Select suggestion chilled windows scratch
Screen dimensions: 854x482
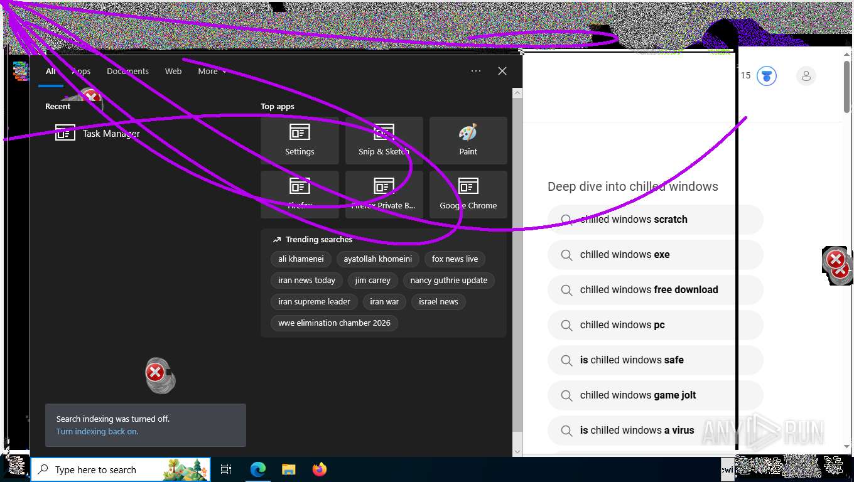click(655, 220)
